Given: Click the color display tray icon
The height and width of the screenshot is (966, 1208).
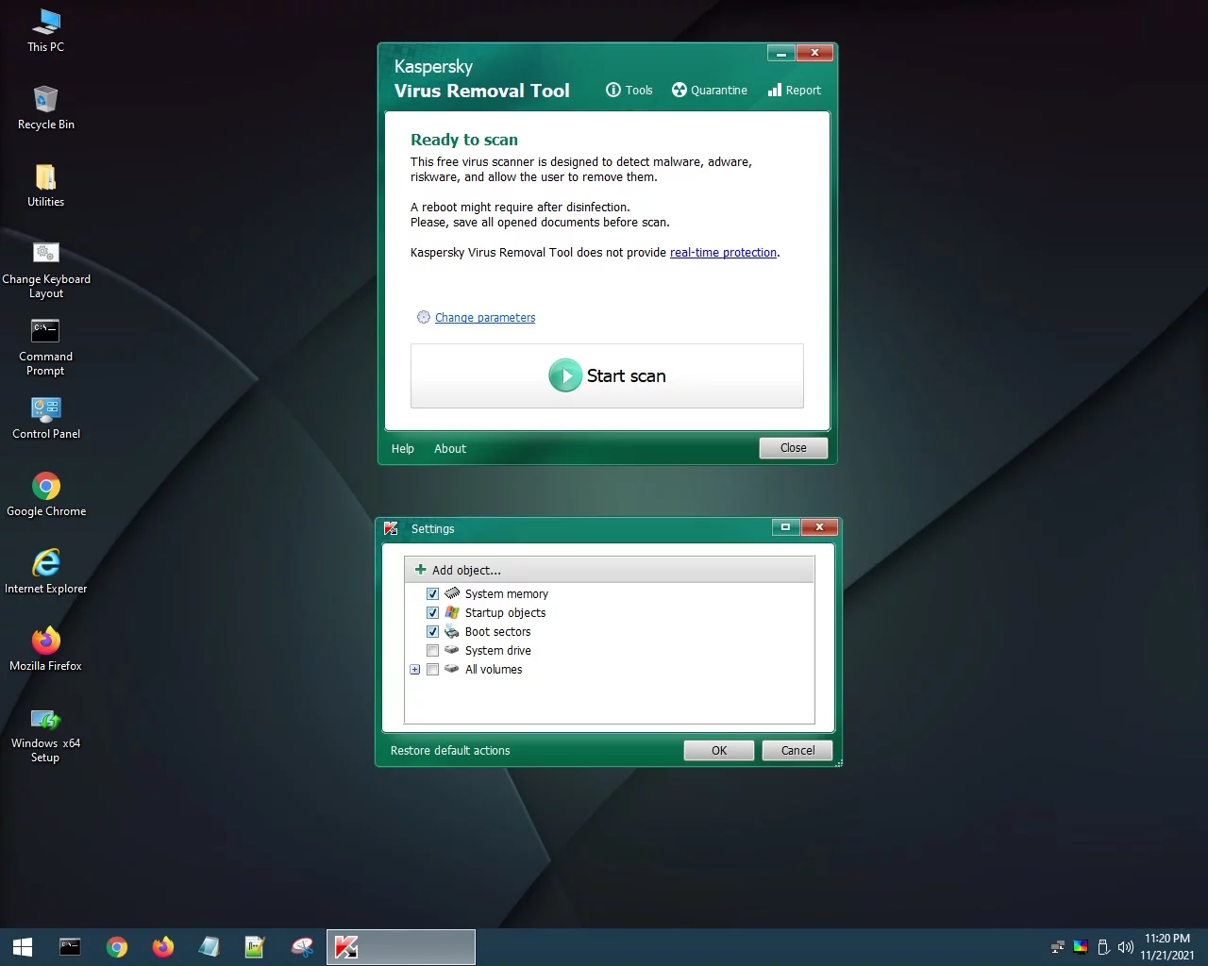Looking at the screenshot, I should pos(1081,947).
